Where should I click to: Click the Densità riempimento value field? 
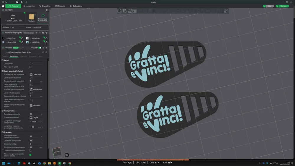click(x=36, y=114)
